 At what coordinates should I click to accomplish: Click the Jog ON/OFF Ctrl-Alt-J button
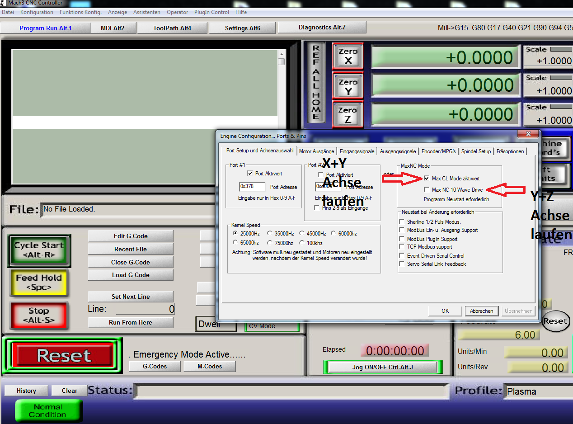tap(383, 367)
